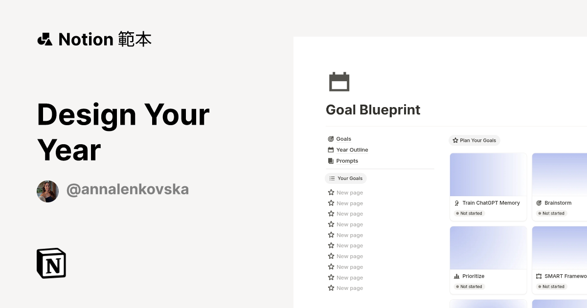Click Not started status under Prioritize
The width and height of the screenshot is (587, 308).
point(469,286)
